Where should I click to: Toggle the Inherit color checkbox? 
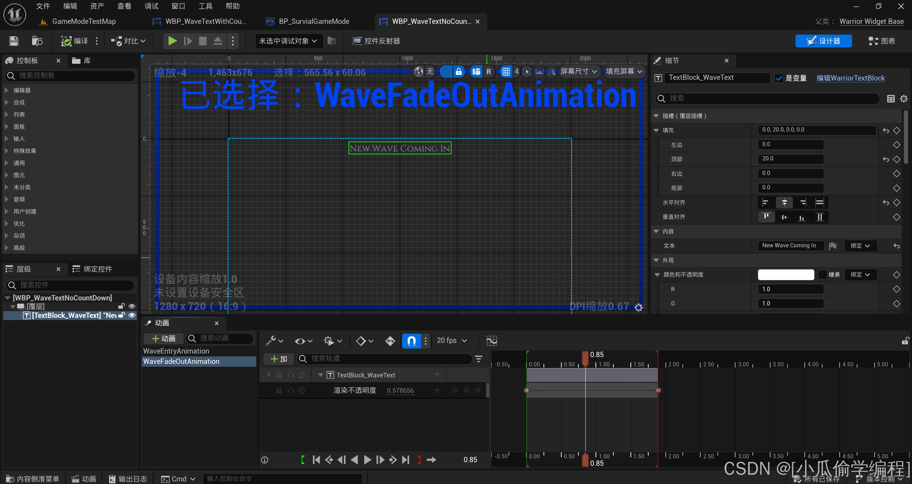point(822,274)
